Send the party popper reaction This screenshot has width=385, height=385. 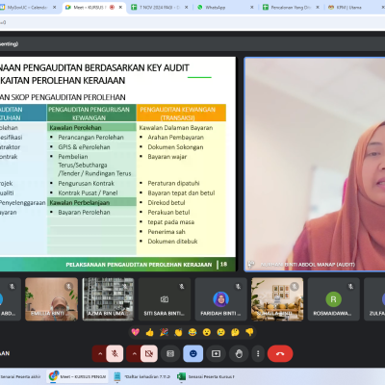tap(164, 332)
